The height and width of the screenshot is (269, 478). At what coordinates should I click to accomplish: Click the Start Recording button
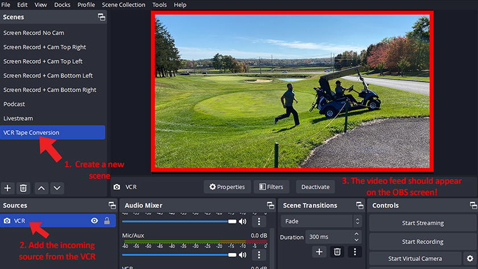click(422, 242)
